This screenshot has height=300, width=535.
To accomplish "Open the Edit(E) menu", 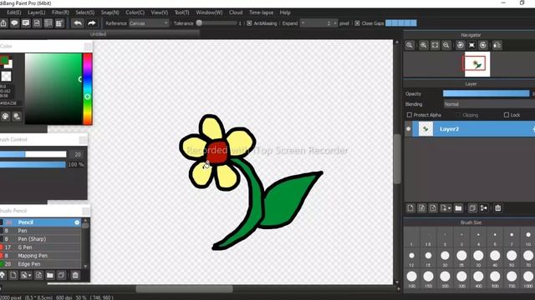I will (14, 12).
